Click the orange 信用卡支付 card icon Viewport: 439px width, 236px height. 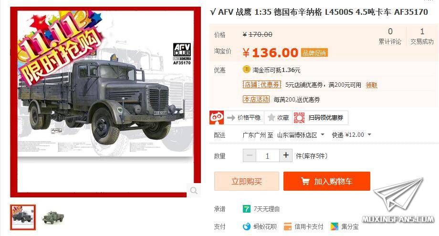point(288,226)
